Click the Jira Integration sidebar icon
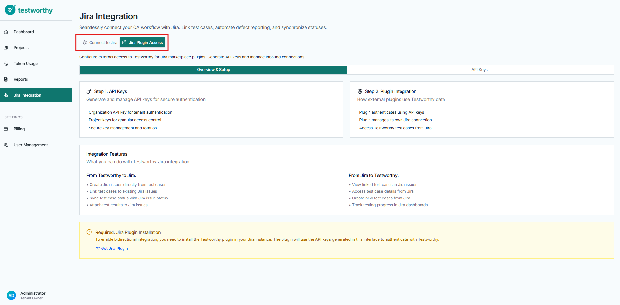 pos(6,95)
